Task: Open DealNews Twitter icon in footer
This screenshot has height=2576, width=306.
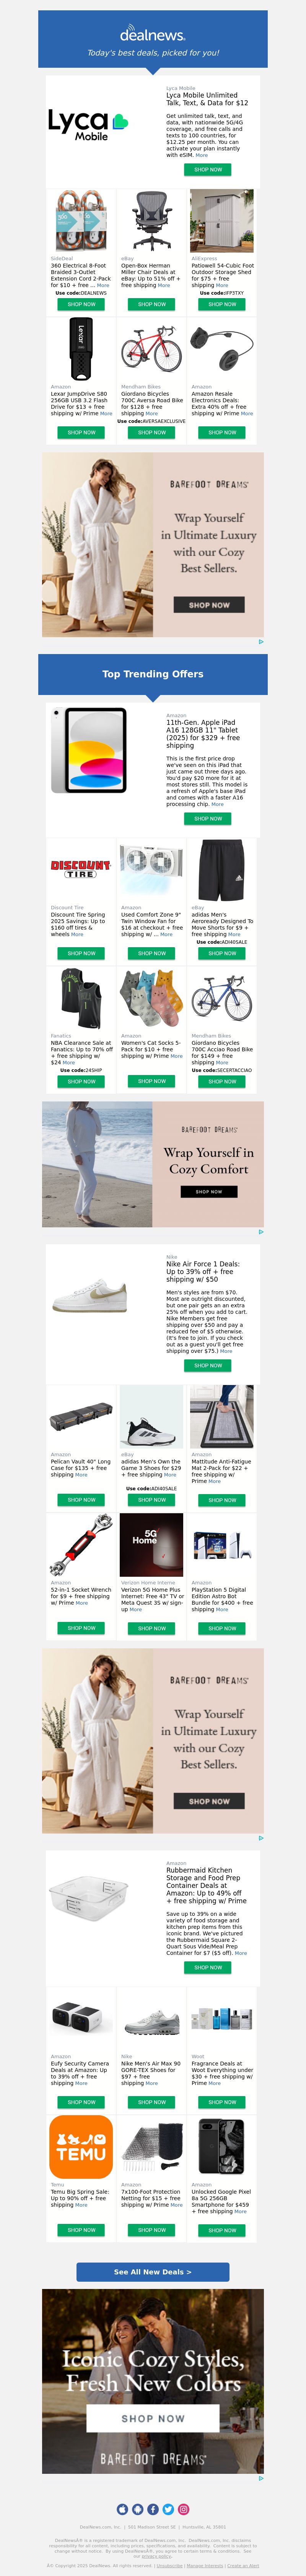Action: (168, 2509)
